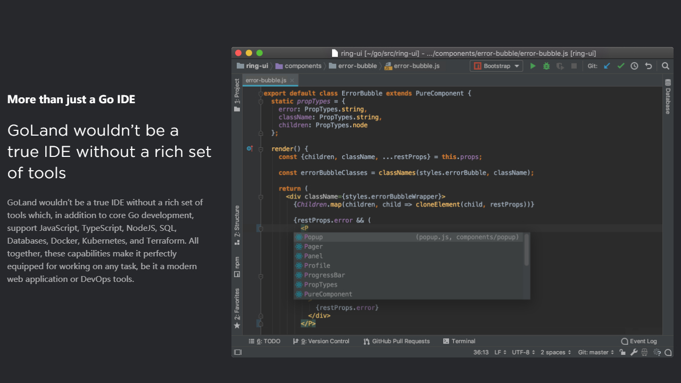Commit changes with the green checkmark
The image size is (681, 383).
coord(620,66)
